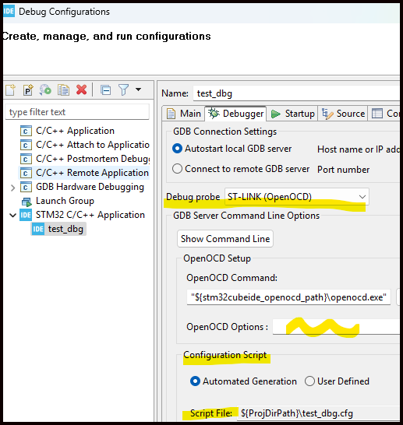Image resolution: width=403 pixels, height=425 pixels.
Task: Click the Export launch configuration icon
Action: [x=45, y=90]
